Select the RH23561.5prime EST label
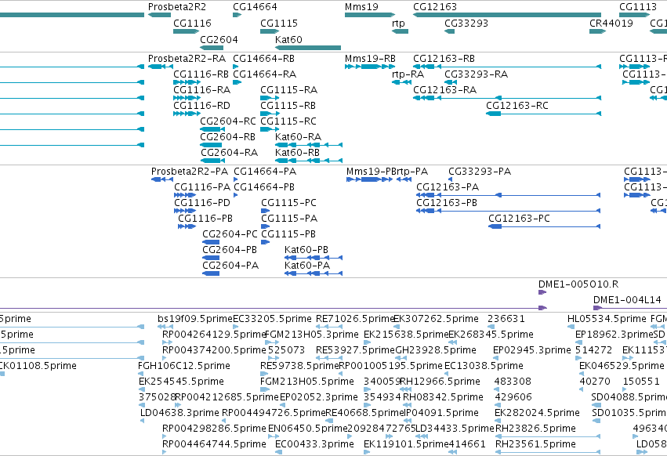Screen dimensions: 667x456 click(x=535, y=444)
